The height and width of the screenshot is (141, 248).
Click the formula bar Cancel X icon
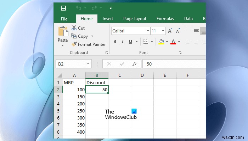coord(109,64)
